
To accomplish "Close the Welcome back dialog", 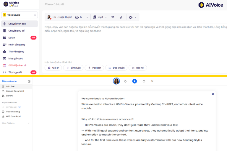I will click(x=213, y=94).
